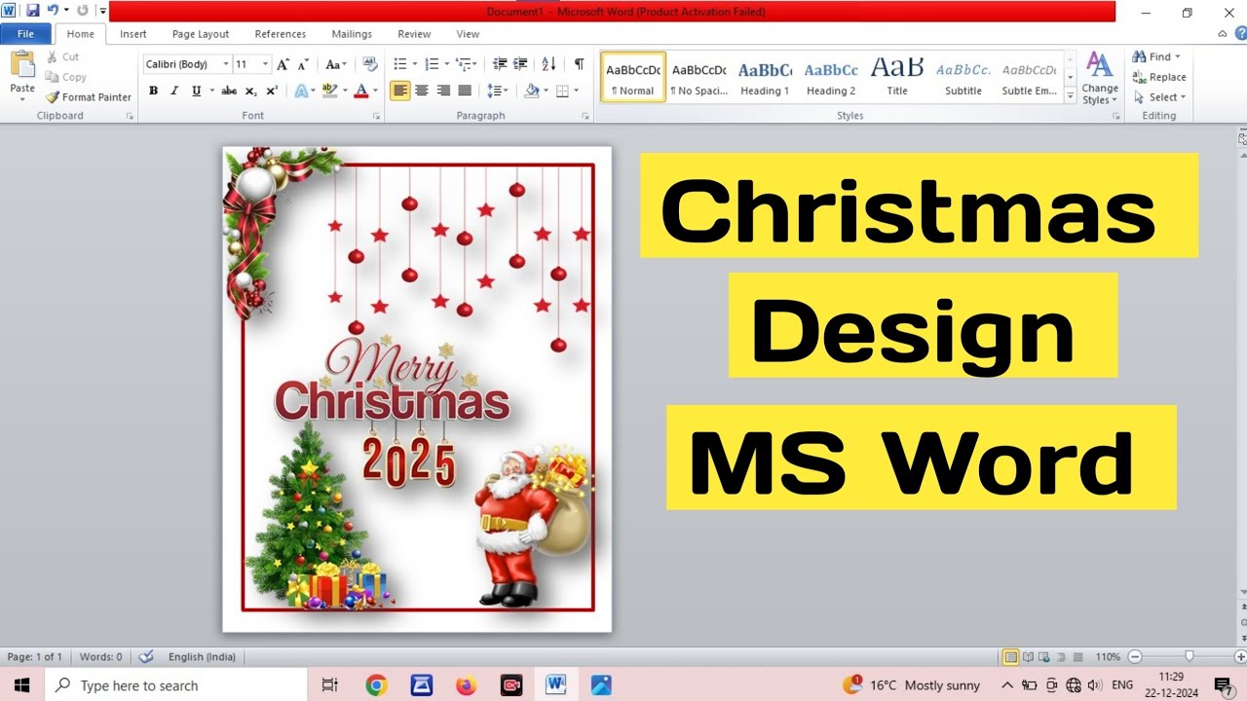Toggle underline formatting
This screenshot has height=701, width=1247.
(196, 91)
